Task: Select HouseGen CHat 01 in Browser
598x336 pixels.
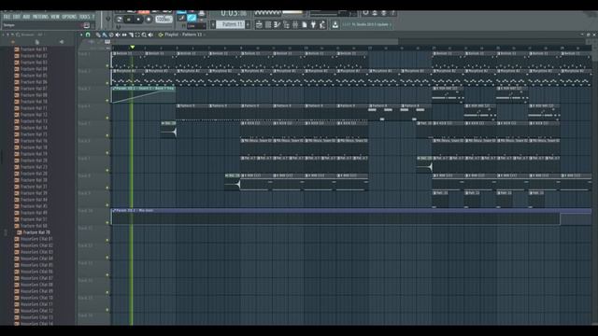Action: click(x=36, y=239)
